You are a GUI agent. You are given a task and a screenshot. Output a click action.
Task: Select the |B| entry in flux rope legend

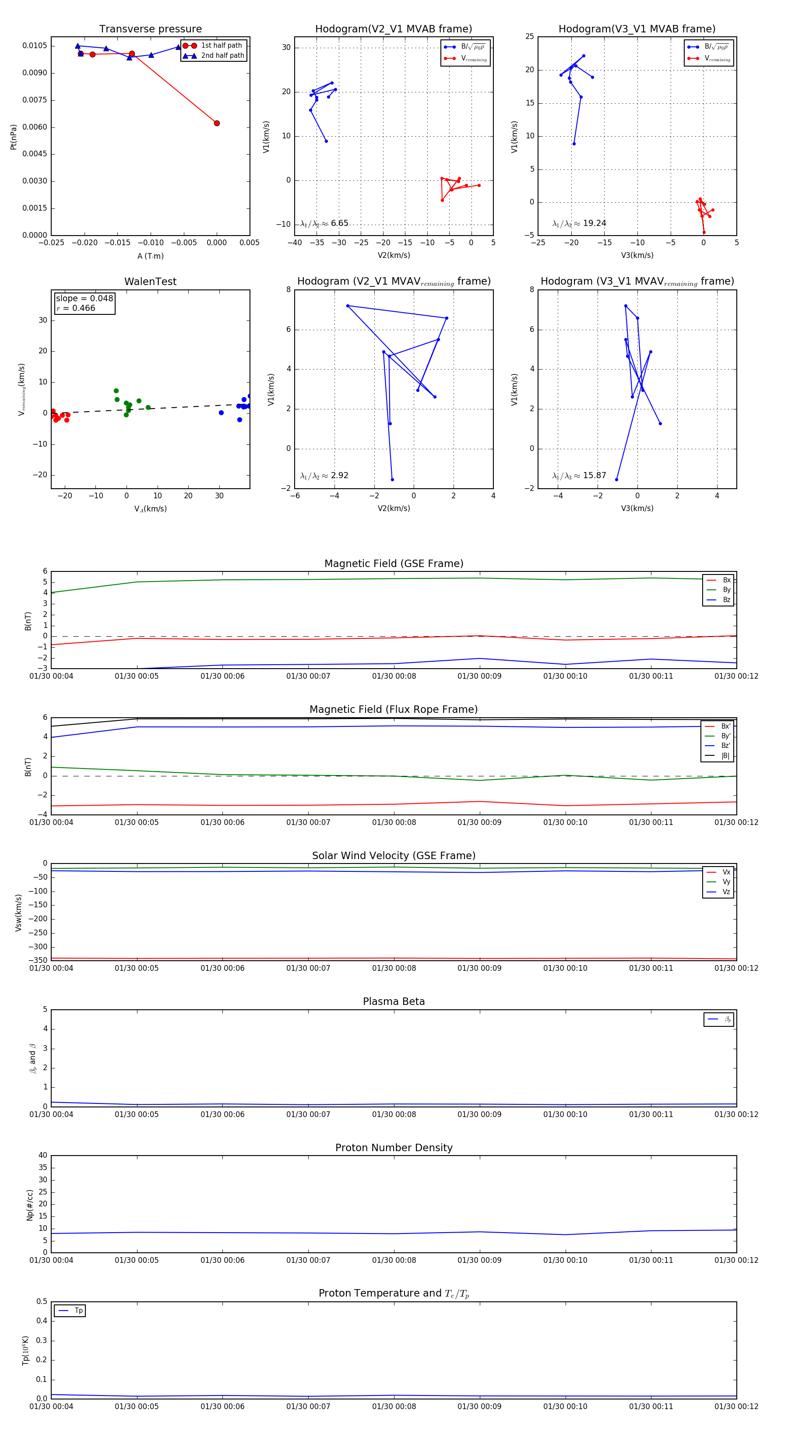coord(718,756)
